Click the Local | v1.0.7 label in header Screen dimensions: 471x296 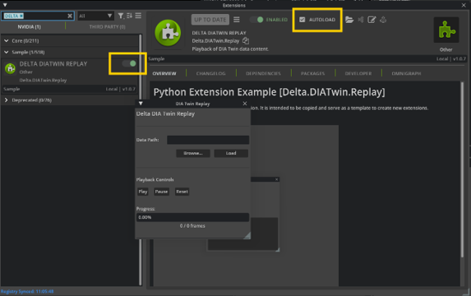451,59
